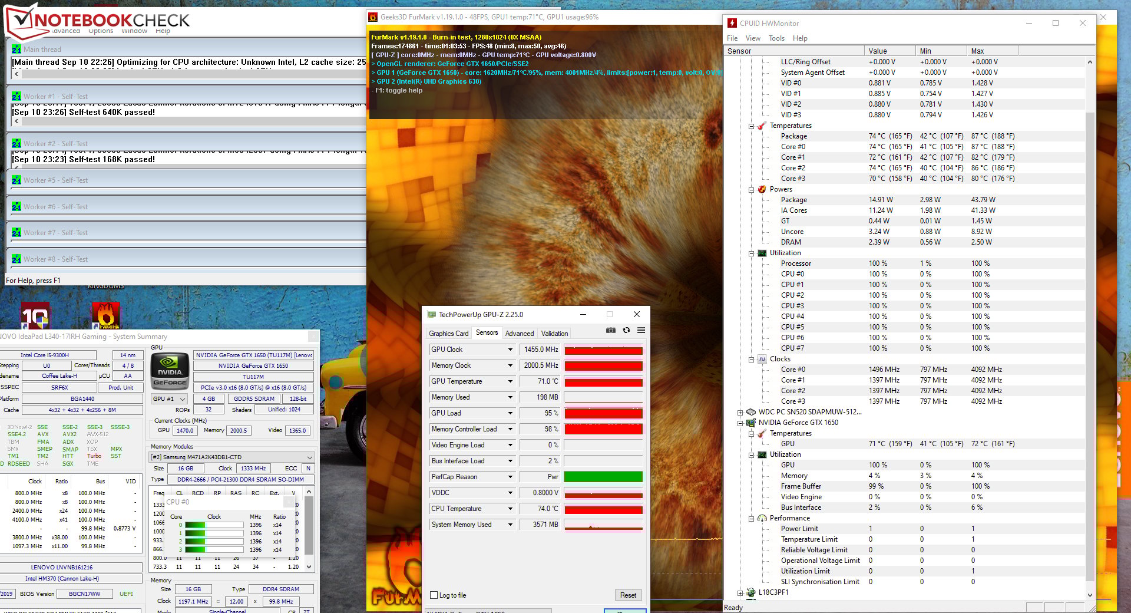
Task: Open the HWMonitor File menu
Action: tap(732, 38)
